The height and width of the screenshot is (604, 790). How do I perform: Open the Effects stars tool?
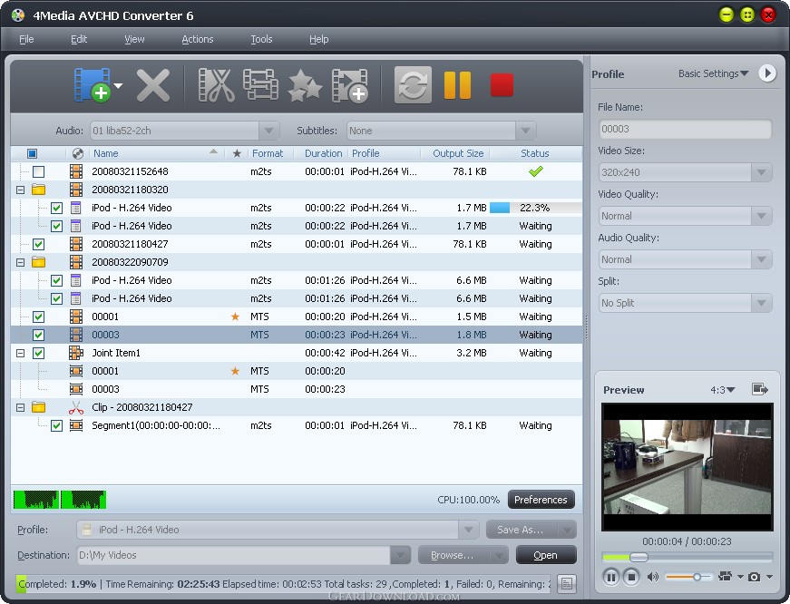[x=305, y=85]
